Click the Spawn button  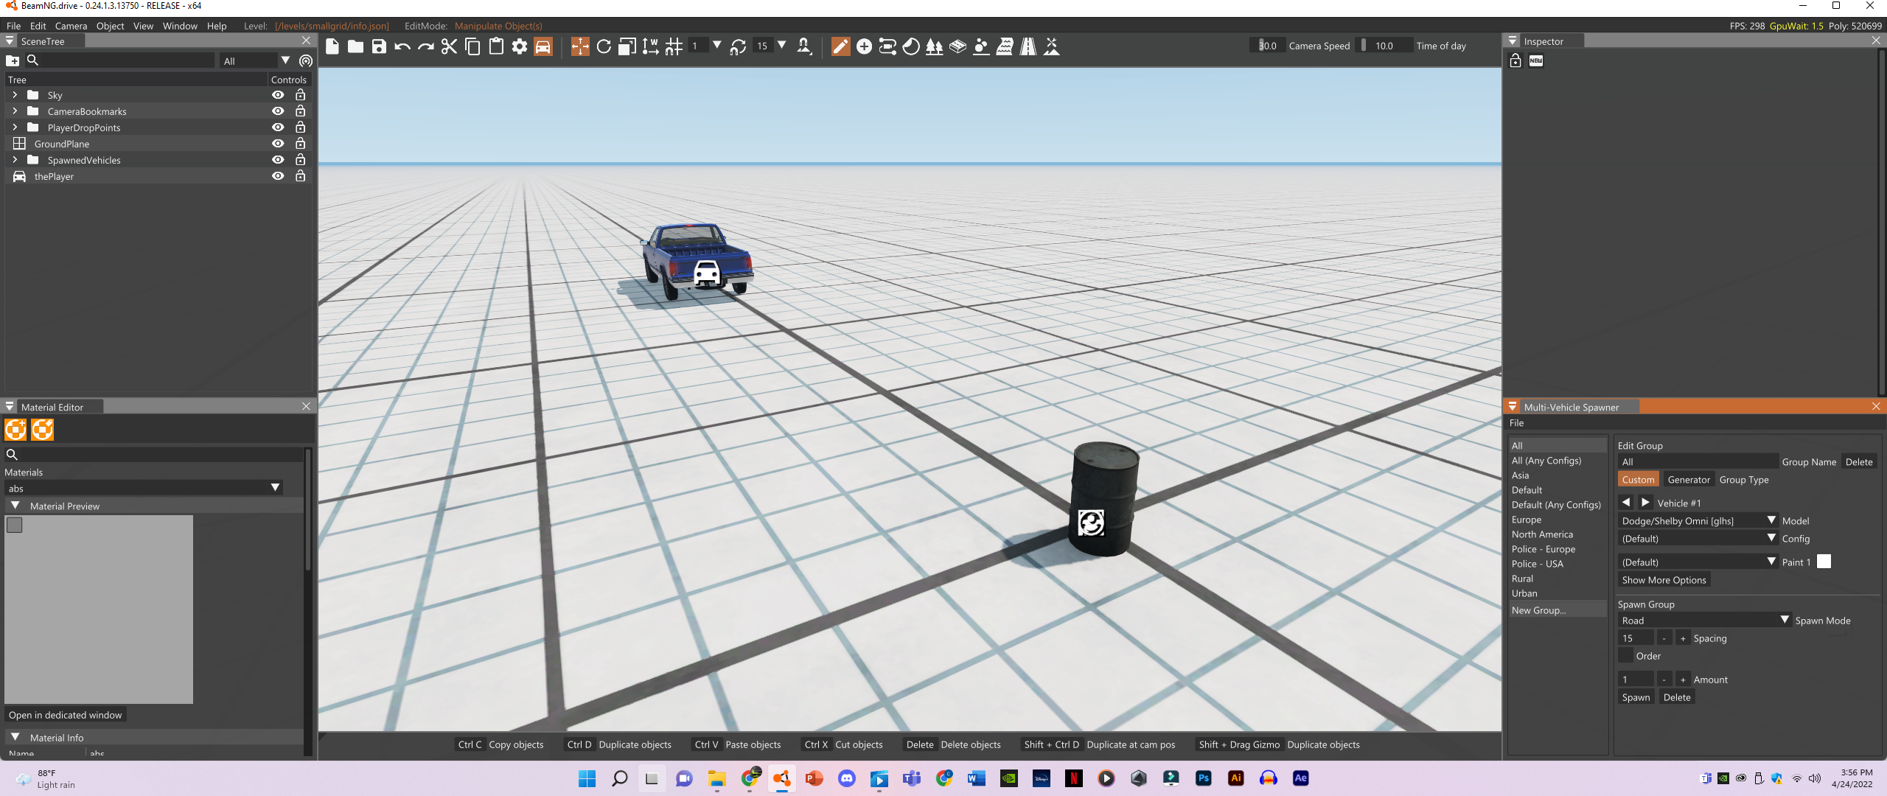(x=1636, y=697)
